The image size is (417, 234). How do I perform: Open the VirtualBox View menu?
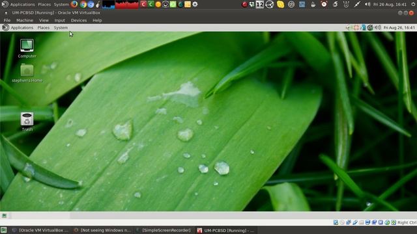tap(44, 20)
